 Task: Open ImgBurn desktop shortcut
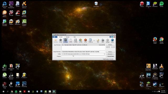coord(11,22)
